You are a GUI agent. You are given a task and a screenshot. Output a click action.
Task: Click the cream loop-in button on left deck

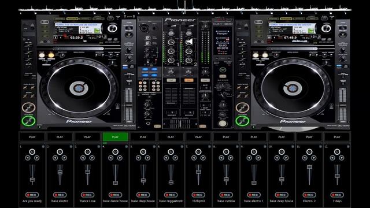click(x=42, y=55)
